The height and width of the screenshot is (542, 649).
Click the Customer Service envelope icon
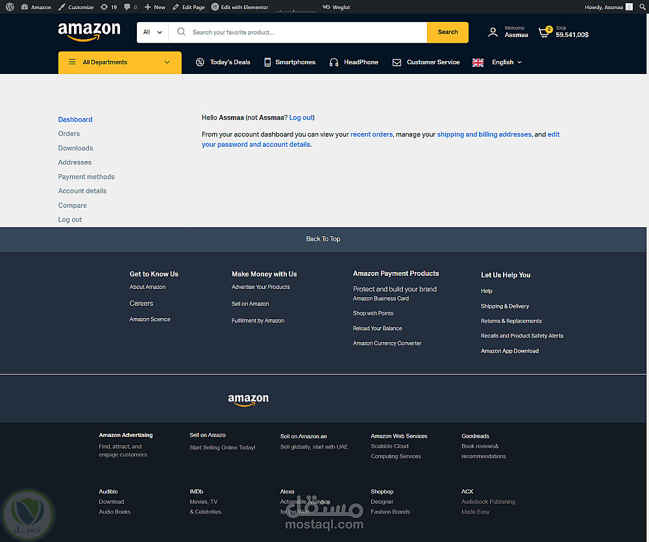point(397,62)
